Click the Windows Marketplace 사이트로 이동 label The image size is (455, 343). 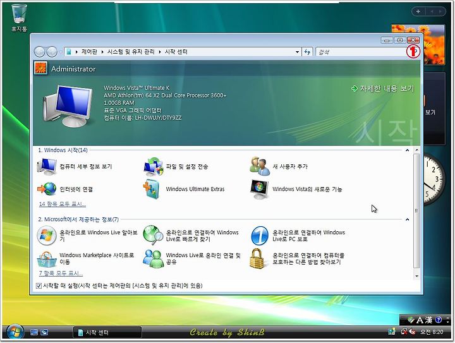point(97,258)
